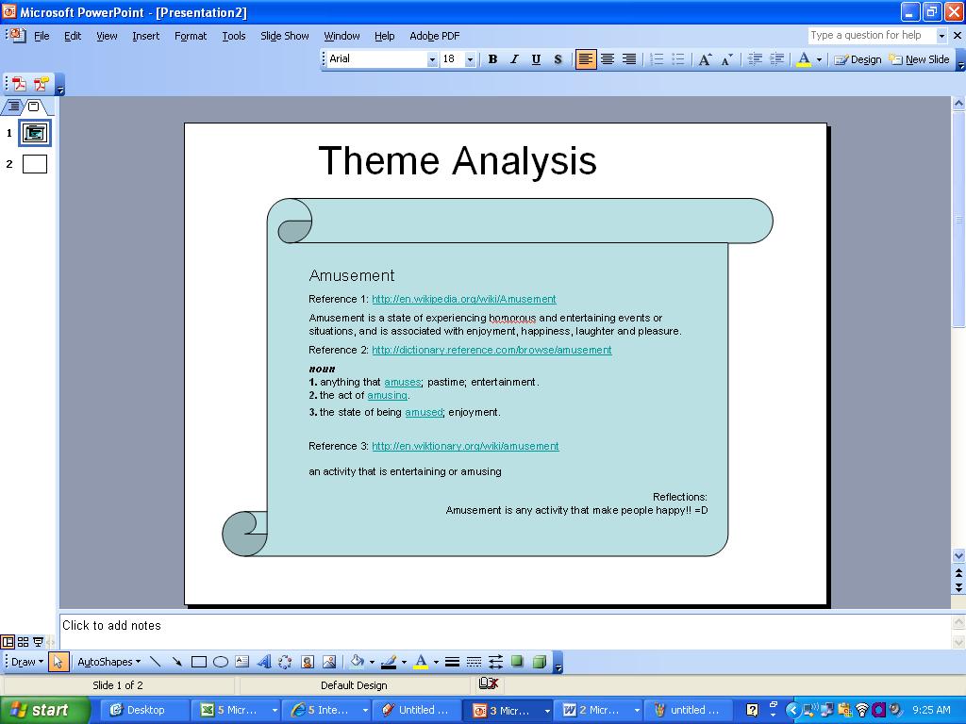The height and width of the screenshot is (724, 966).
Task: Toggle italic formatting
Action: [x=513, y=59]
